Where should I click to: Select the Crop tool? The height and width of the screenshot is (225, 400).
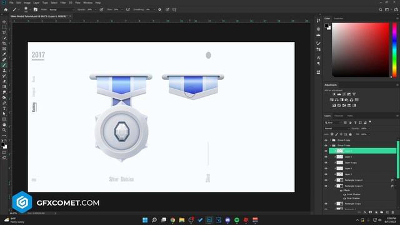click(4, 43)
